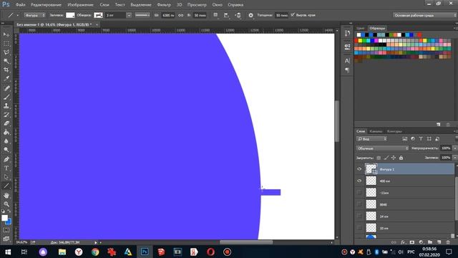Open the Изображение menu
This screenshot has width=458, height=258.
click(80, 5)
